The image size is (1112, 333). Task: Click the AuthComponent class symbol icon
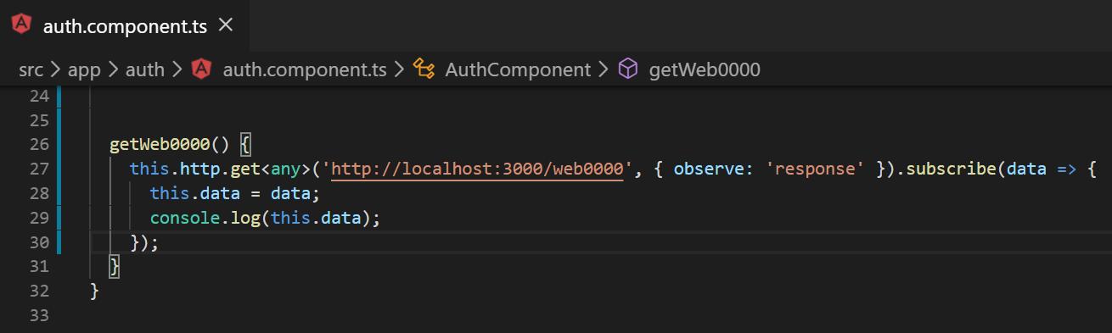424,69
